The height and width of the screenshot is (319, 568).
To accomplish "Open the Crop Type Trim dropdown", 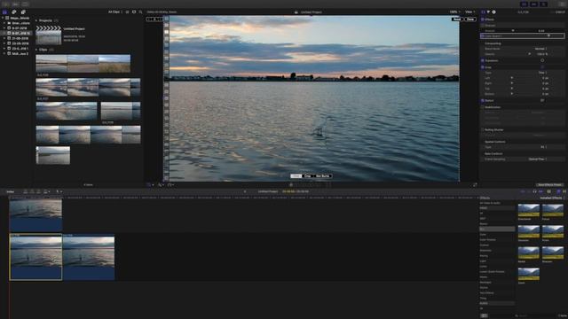I will [x=542, y=73].
